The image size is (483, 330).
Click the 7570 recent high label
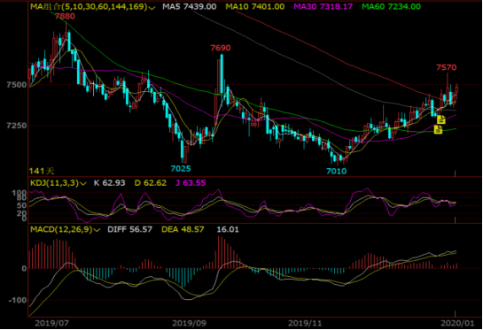tap(447, 67)
